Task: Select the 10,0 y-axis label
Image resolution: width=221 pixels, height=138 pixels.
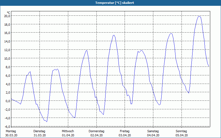Action: [x=7, y=59]
